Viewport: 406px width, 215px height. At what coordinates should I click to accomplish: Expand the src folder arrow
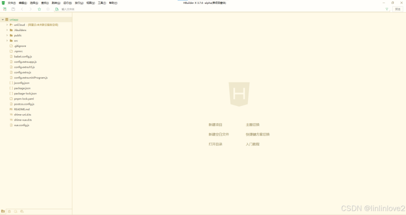tap(7, 41)
